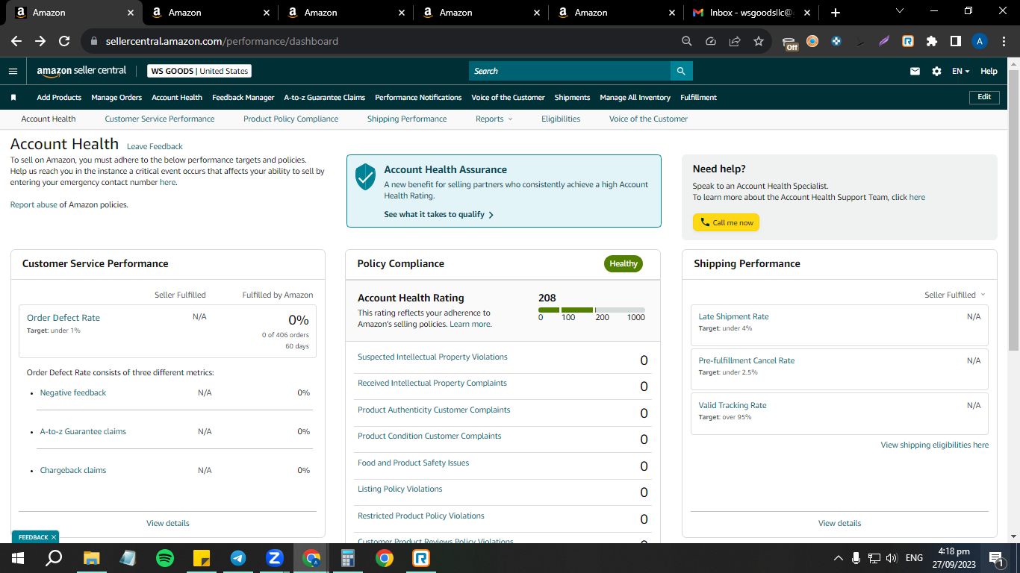Expand the Reports dropdown menu
The width and height of the screenshot is (1020, 573).
pos(494,119)
